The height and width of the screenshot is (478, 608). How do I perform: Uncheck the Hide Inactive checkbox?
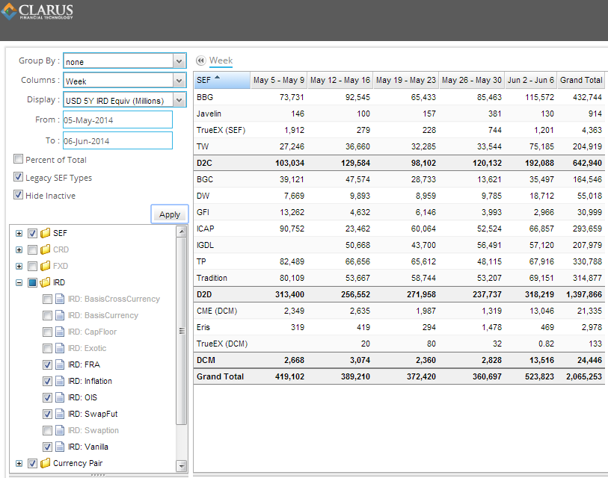tap(18, 194)
